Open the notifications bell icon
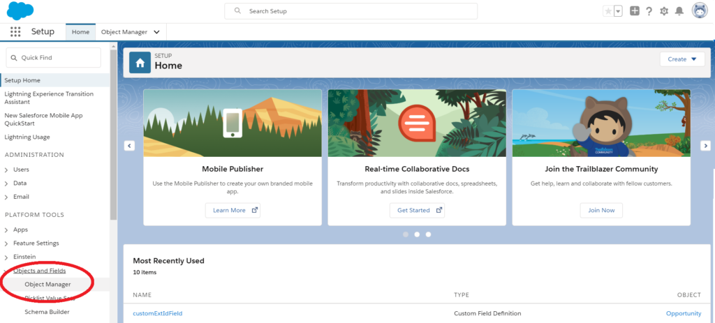715x323 pixels. click(x=679, y=11)
